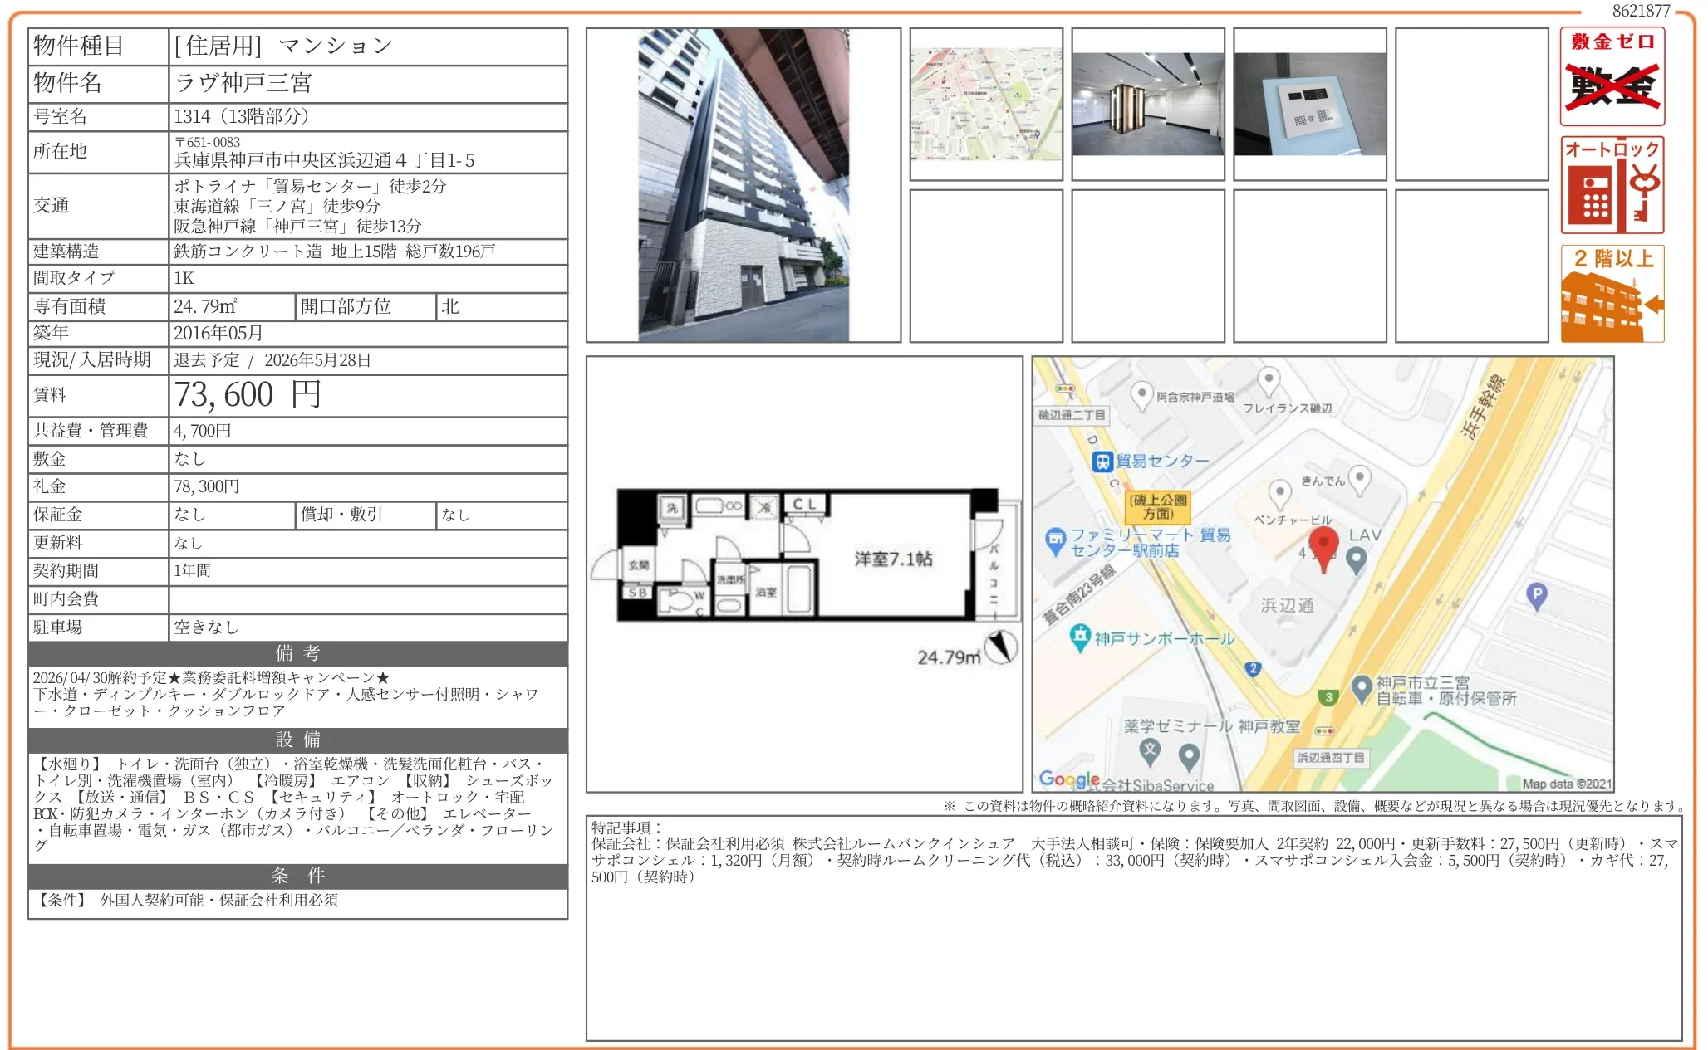
Task: Open the main building exterior photo
Action: [x=743, y=185]
